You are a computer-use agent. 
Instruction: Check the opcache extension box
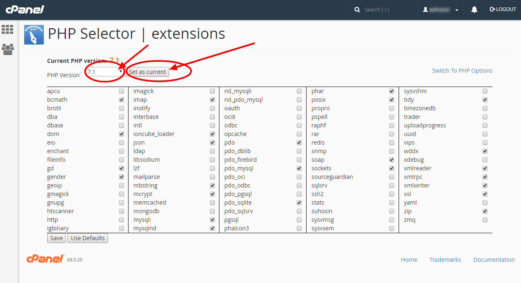299,134
